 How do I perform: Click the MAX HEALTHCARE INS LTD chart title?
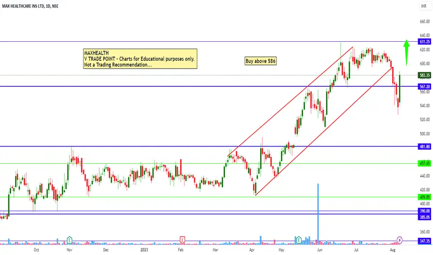30,6
